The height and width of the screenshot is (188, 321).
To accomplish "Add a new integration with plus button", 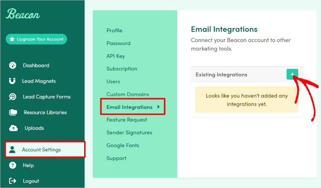I will point(292,74).
